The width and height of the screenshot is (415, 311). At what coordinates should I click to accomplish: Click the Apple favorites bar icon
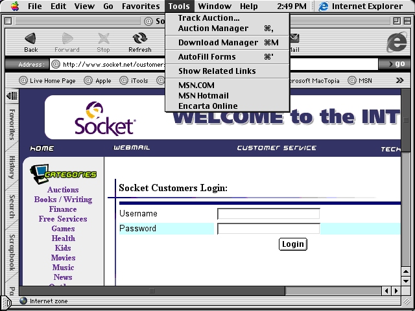[x=88, y=80]
